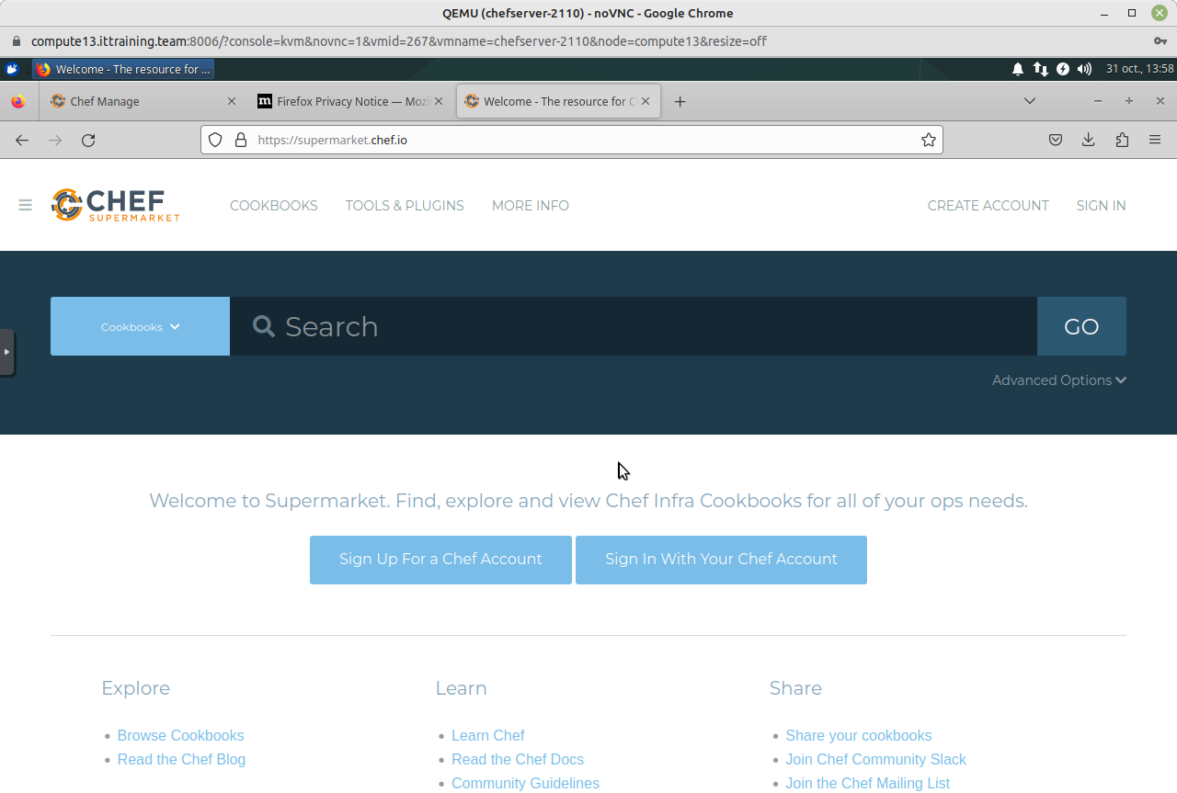Open the system notifications bell
The image size is (1177, 793).
[x=1018, y=69]
